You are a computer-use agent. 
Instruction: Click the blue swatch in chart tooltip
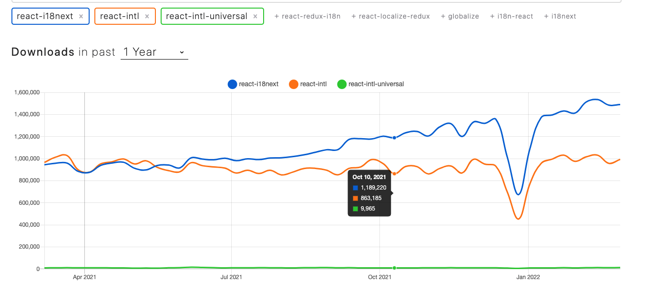tap(355, 188)
